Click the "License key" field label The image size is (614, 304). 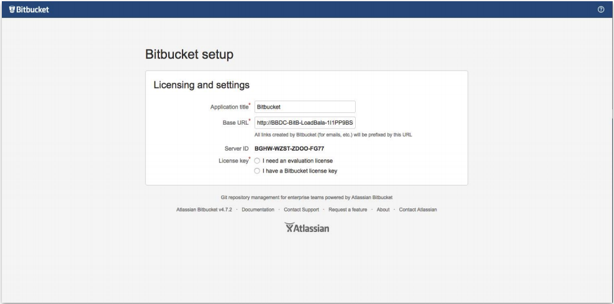(x=233, y=161)
